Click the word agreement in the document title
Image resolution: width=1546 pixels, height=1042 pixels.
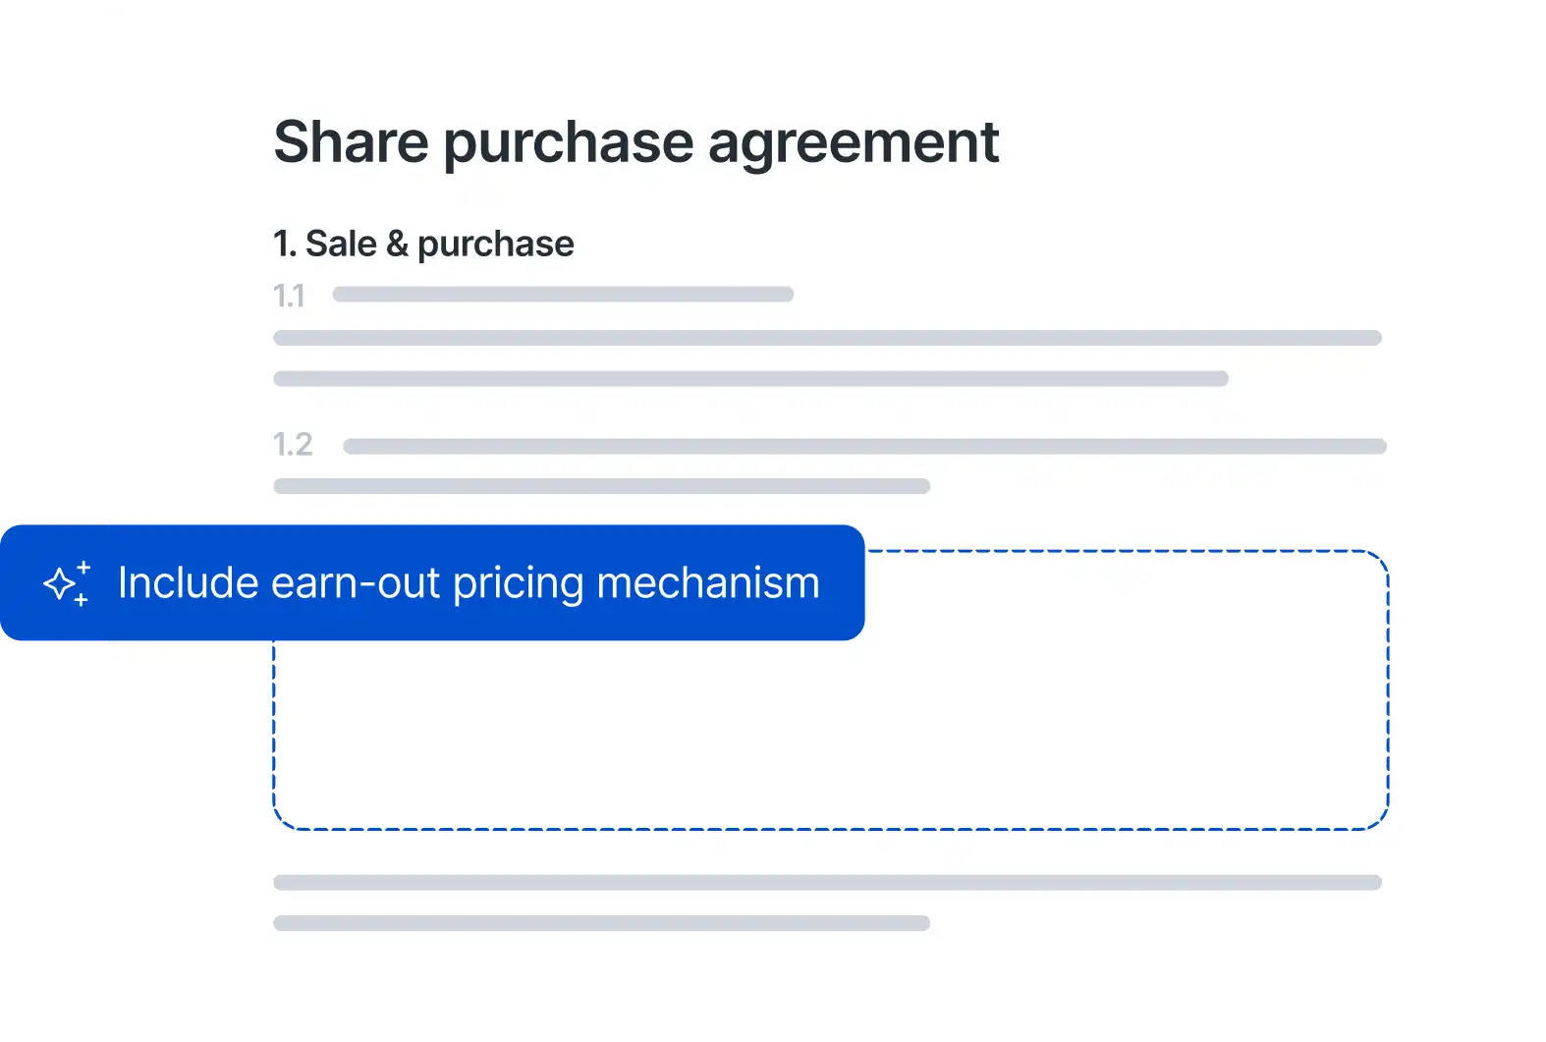point(853,142)
